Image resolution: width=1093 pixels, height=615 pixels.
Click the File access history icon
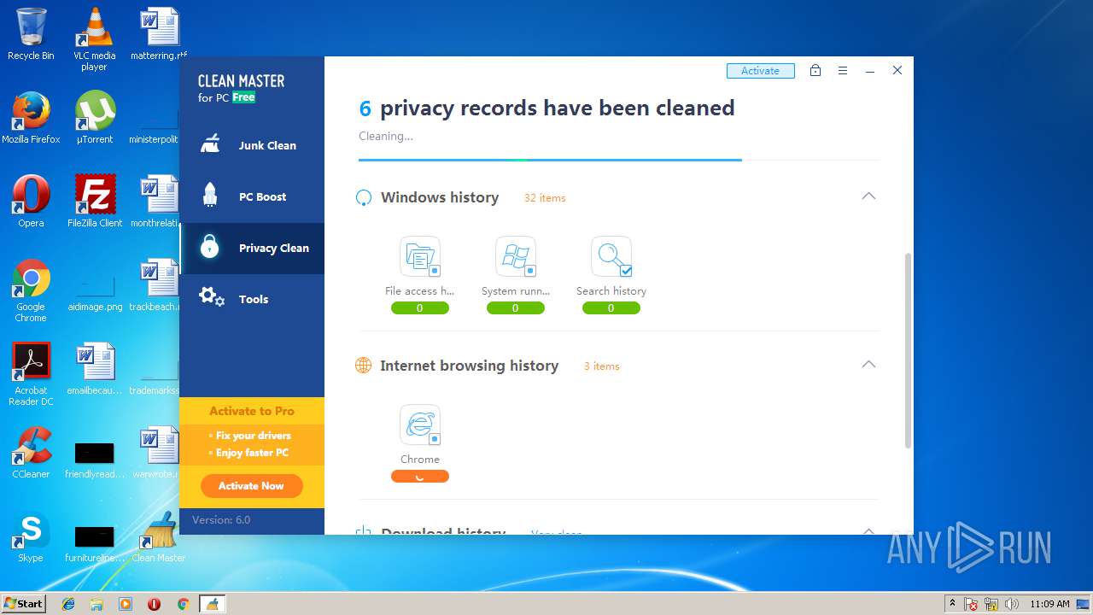pyautogui.click(x=420, y=256)
